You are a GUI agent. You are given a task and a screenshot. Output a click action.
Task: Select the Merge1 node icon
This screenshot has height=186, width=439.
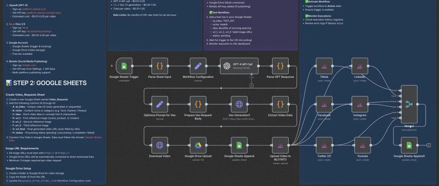pos(409,104)
